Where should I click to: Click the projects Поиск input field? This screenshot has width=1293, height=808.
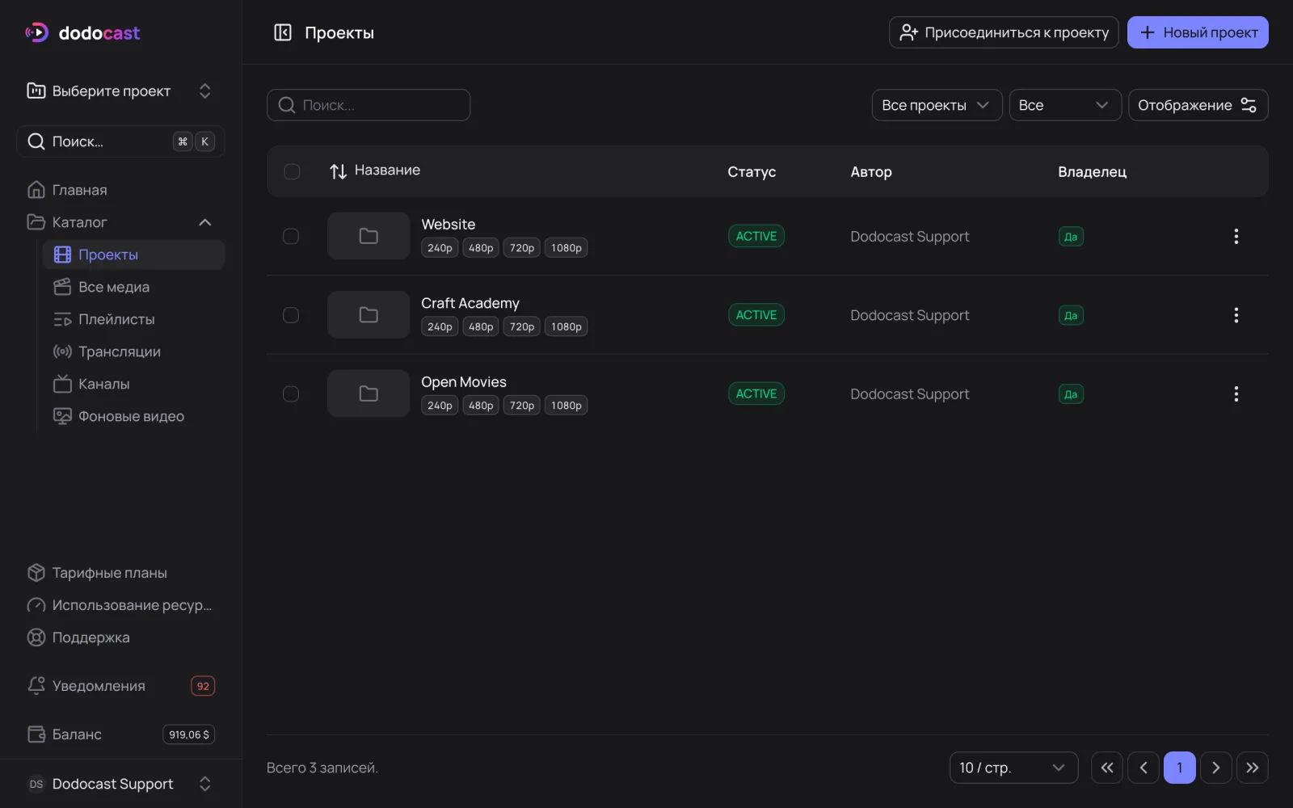pyautogui.click(x=369, y=105)
